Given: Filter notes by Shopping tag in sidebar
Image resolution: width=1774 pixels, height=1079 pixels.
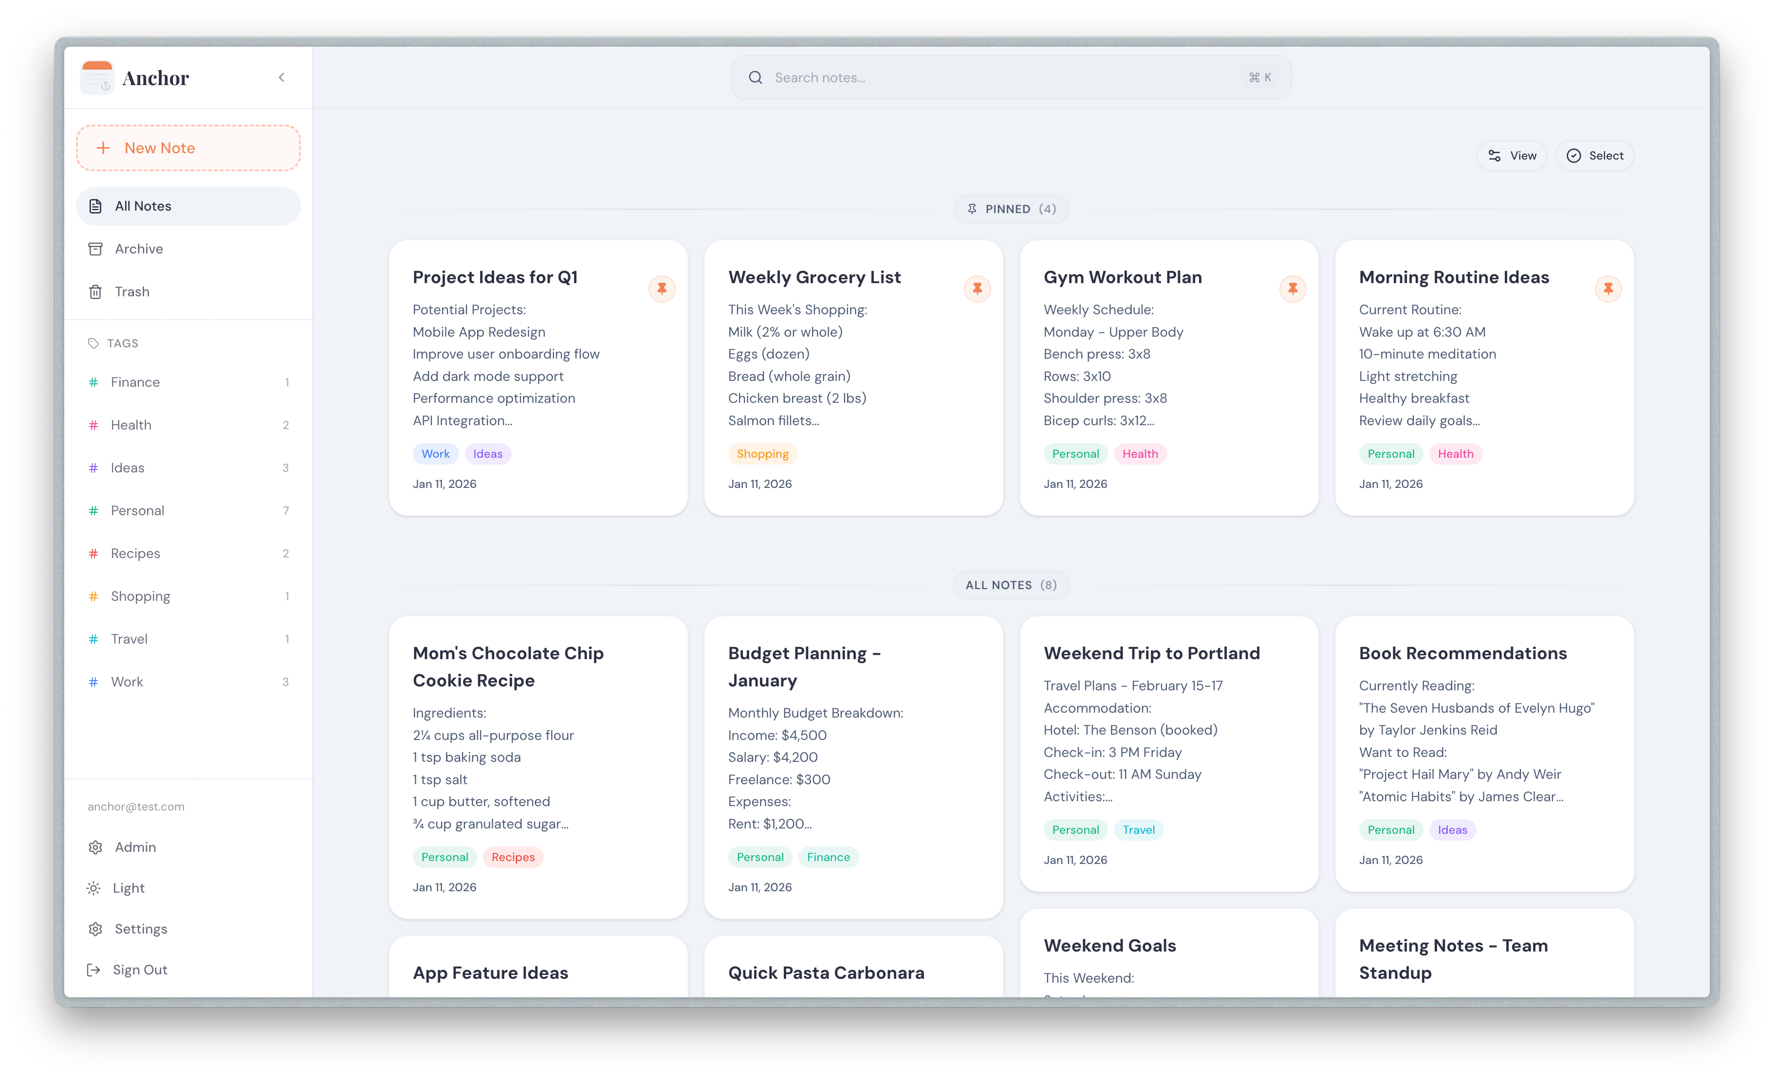Looking at the screenshot, I should click(x=188, y=596).
